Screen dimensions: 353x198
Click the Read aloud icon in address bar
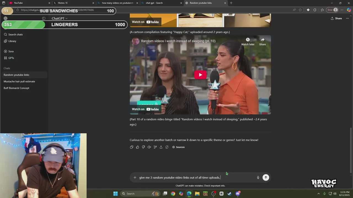click(x=294, y=10)
